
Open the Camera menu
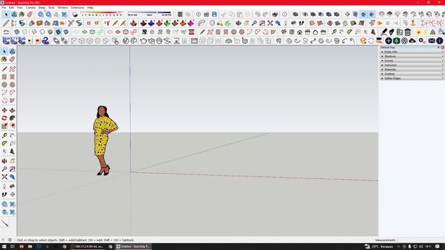pyautogui.click(x=31, y=8)
